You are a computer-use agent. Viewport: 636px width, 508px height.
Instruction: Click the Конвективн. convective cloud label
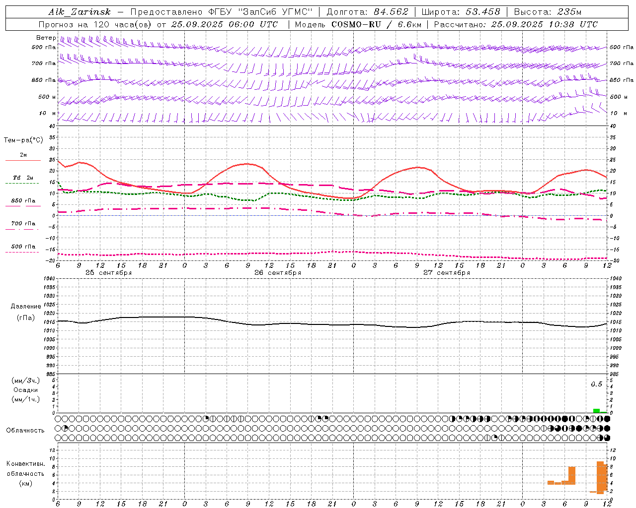(26, 464)
